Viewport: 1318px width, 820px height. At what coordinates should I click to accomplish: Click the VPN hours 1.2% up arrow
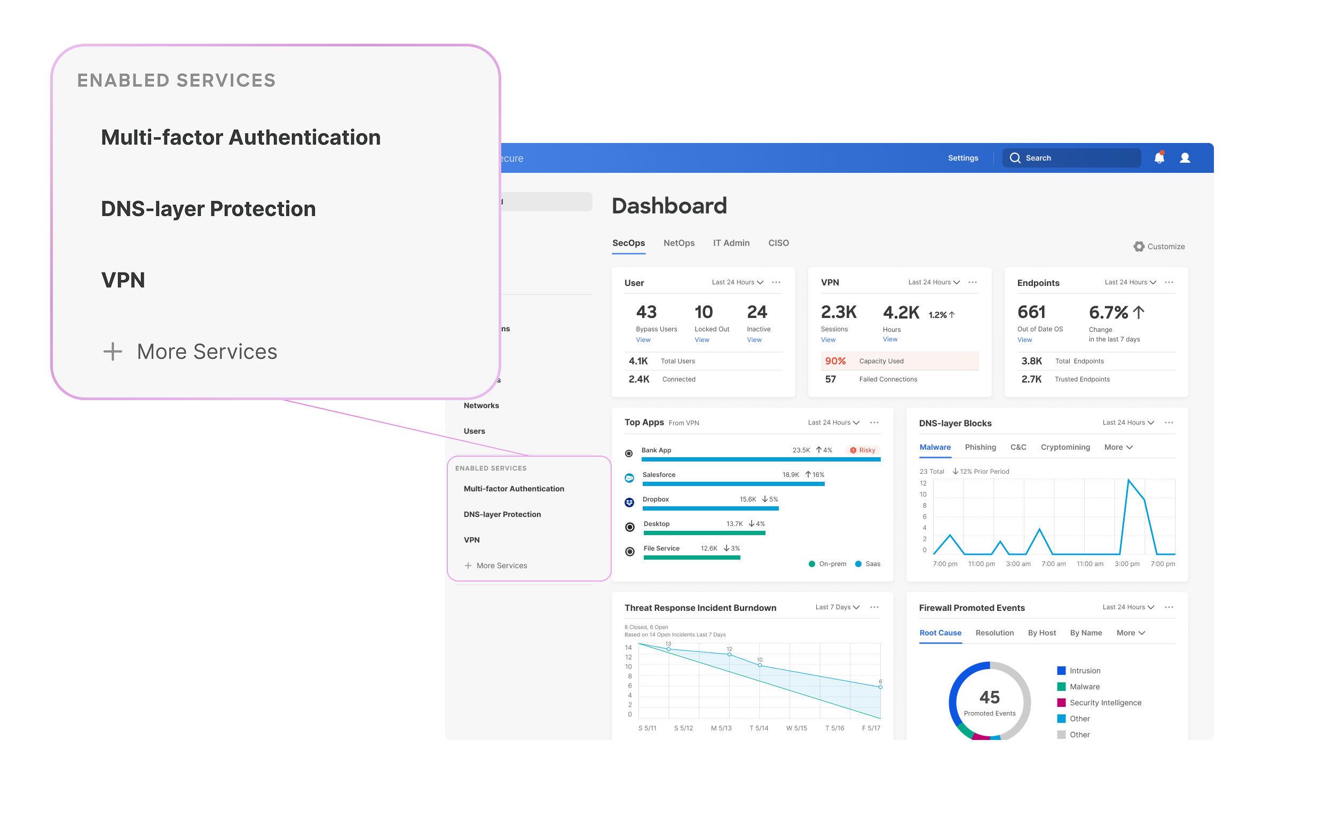[952, 315]
